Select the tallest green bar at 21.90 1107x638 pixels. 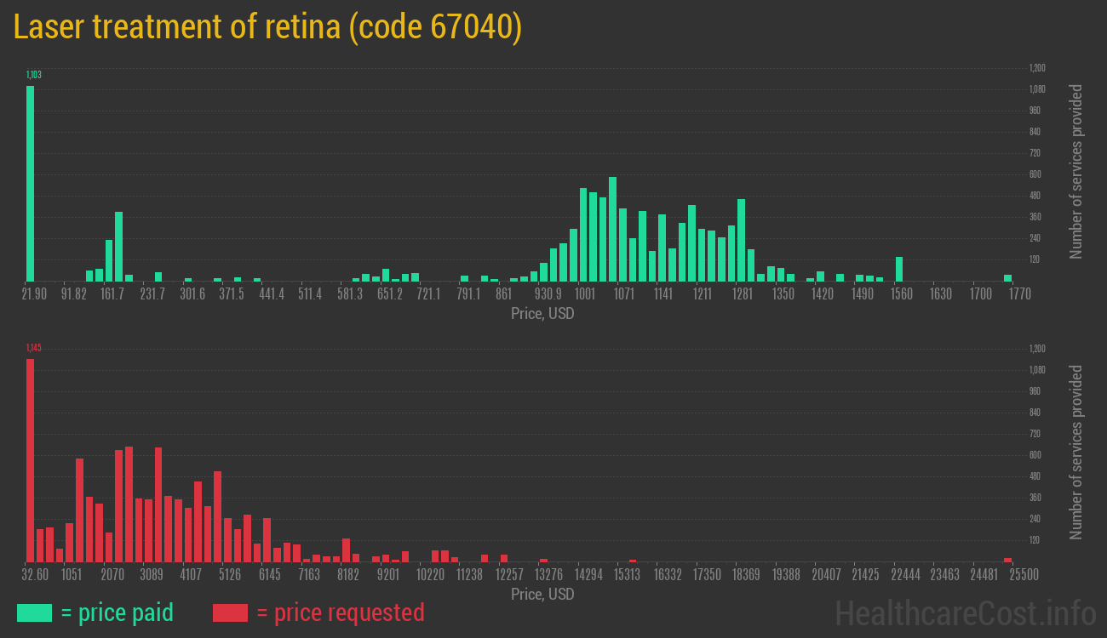click(x=31, y=183)
